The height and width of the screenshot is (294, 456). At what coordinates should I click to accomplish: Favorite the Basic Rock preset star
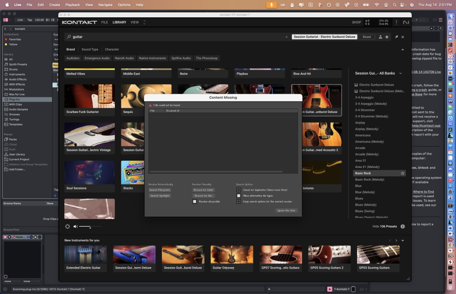(403, 173)
